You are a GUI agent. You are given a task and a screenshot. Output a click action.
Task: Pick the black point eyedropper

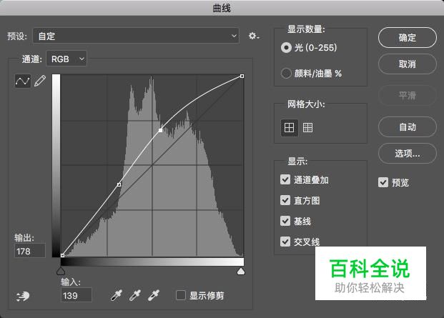117,295
